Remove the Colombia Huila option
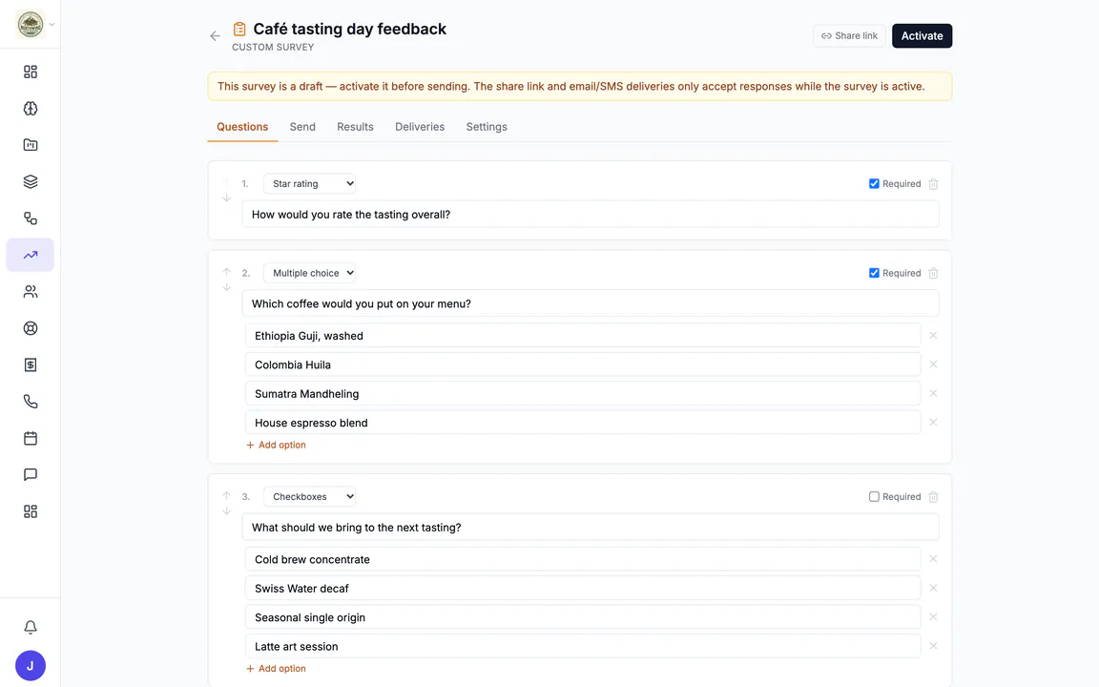This screenshot has width=1099, height=687. tap(933, 364)
